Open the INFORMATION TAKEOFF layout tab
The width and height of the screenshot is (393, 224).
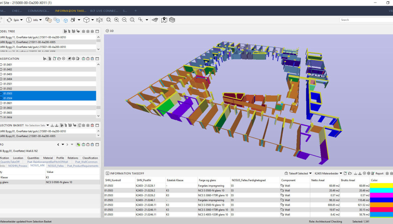(70, 11)
